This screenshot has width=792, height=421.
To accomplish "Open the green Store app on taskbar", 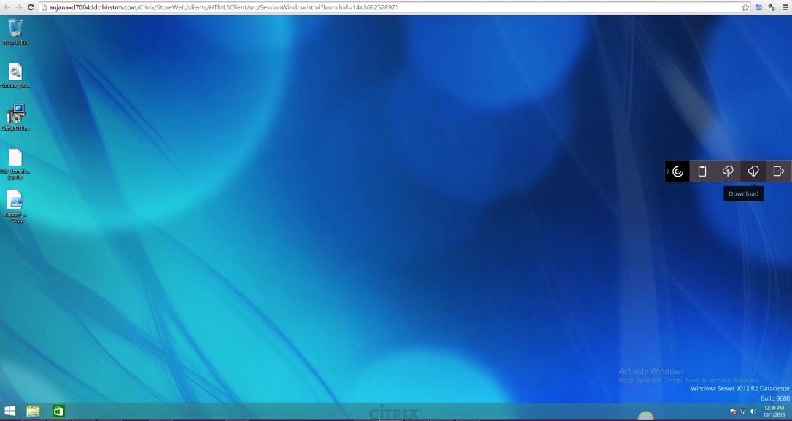I will 58,412.
